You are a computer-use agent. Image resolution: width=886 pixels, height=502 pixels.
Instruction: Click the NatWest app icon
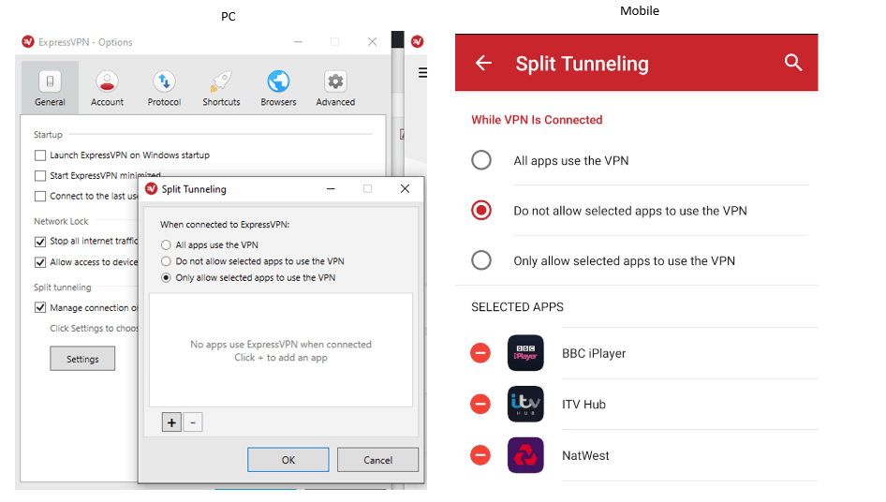(x=525, y=455)
